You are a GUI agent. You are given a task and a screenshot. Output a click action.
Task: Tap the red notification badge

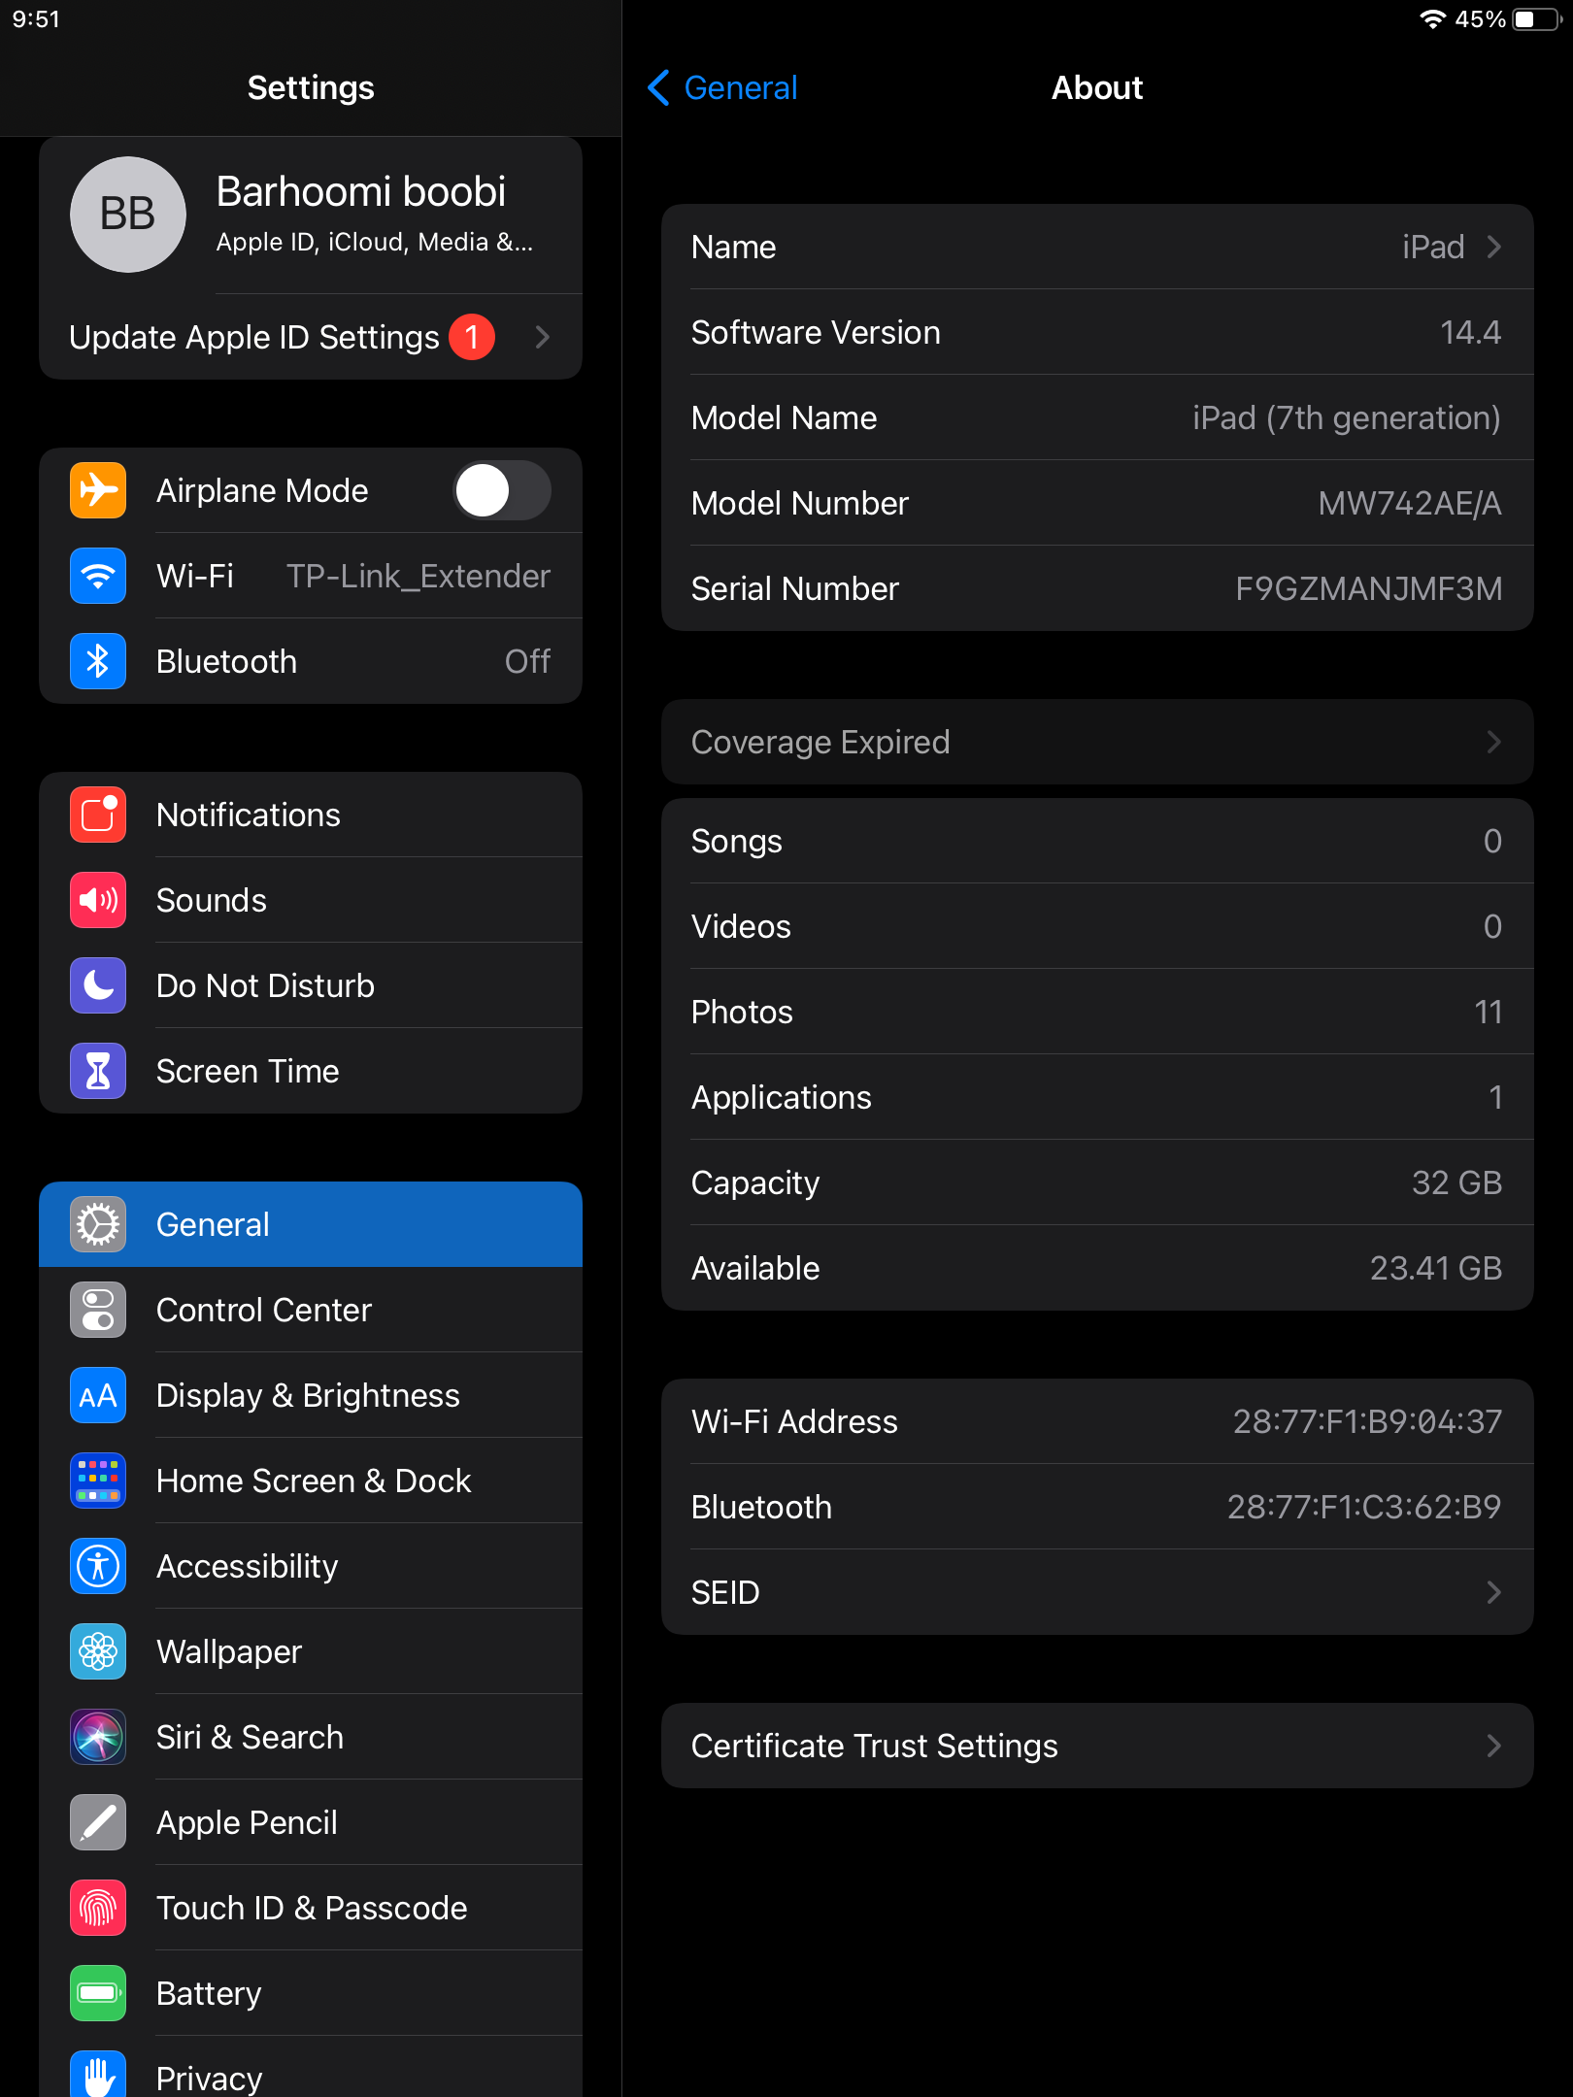click(472, 337)
